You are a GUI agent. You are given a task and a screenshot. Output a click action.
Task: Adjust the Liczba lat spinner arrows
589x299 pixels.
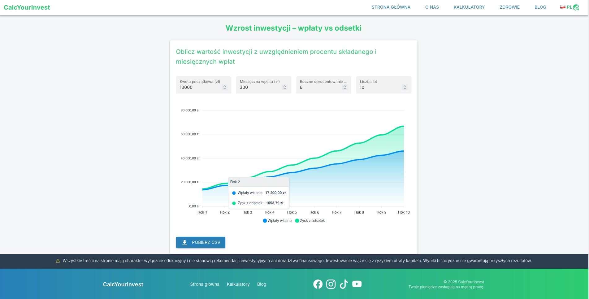click(x=405, y=87)
